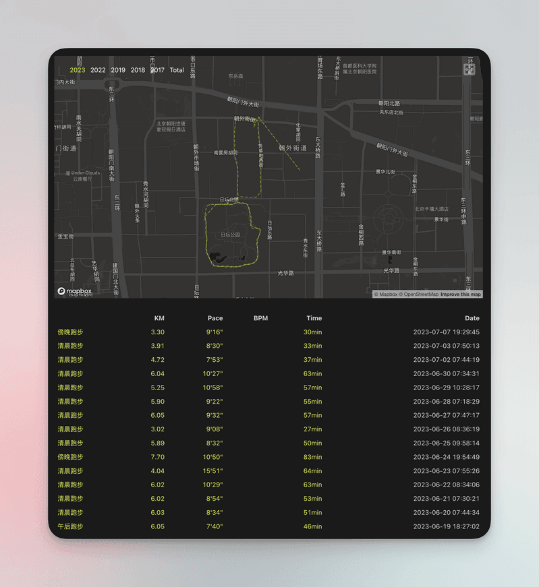Viewport: 539px width, 587px height.
Task: Select the run dated 2023-06-25 09:58:14
Action: point(268,443)
